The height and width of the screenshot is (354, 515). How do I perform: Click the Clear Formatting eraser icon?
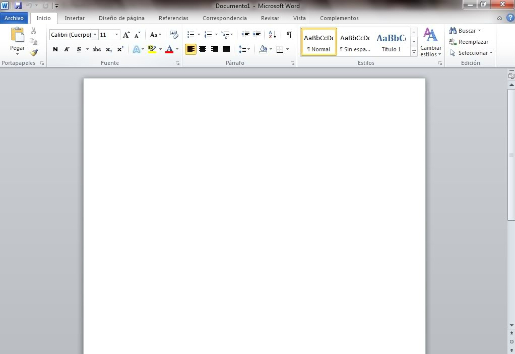point(174,34)
